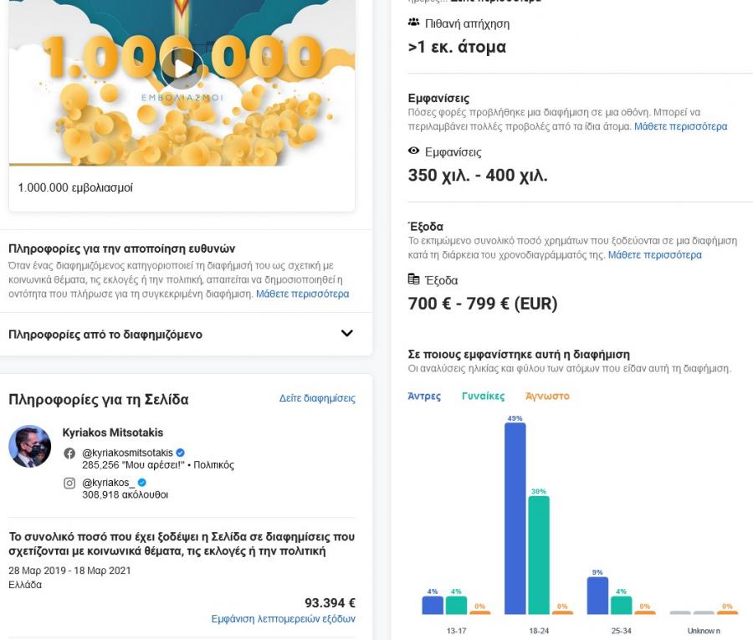This screenshot has width=753, height=640.
Task: Play the 1.000.000 εμβολιασμοί video
Action: [182, 69]
